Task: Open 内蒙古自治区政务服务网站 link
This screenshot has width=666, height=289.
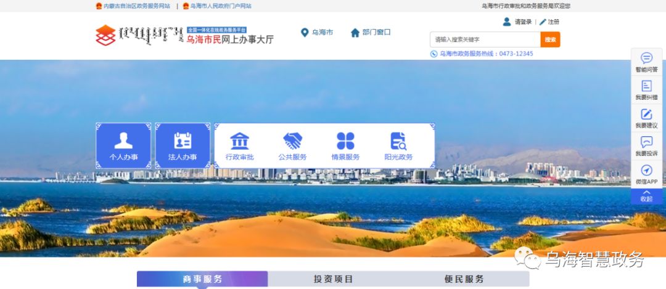Action: [137, 6]
